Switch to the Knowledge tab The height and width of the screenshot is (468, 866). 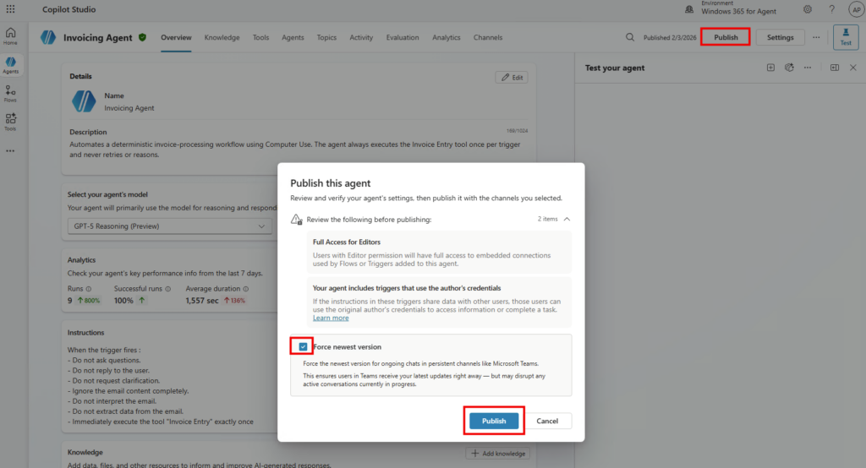pyautogui.click(x=222, y=37)
